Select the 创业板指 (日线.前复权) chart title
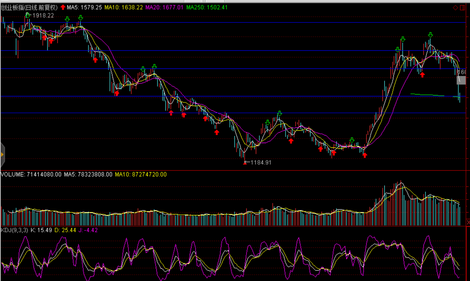 pyautogui.click(x=29, y=7)
